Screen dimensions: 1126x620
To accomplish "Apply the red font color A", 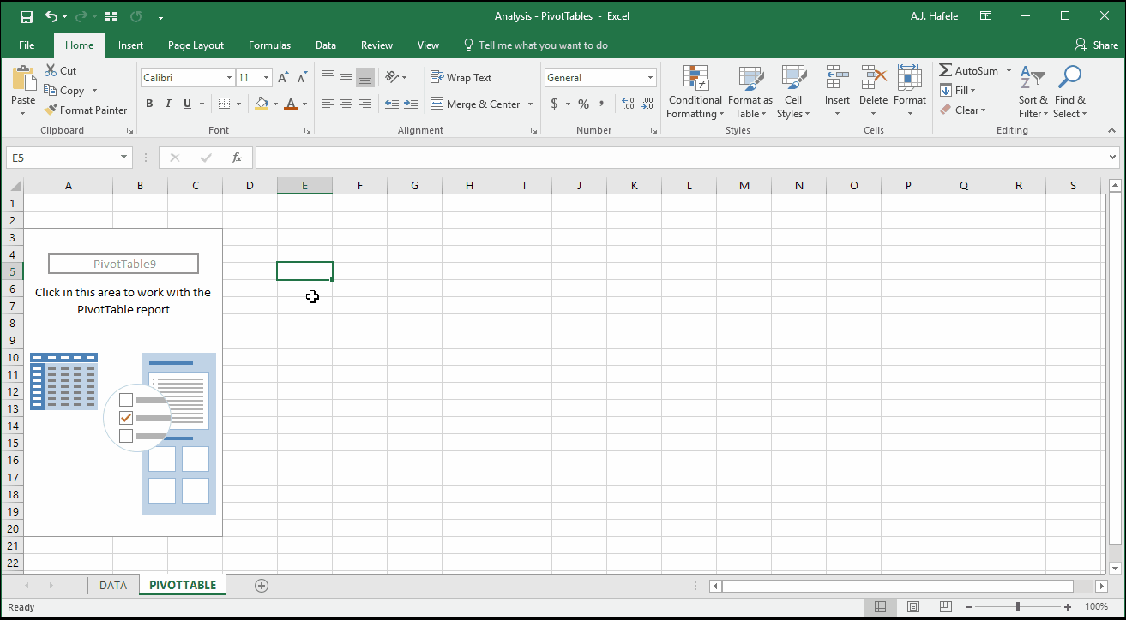I will point(291,104).
